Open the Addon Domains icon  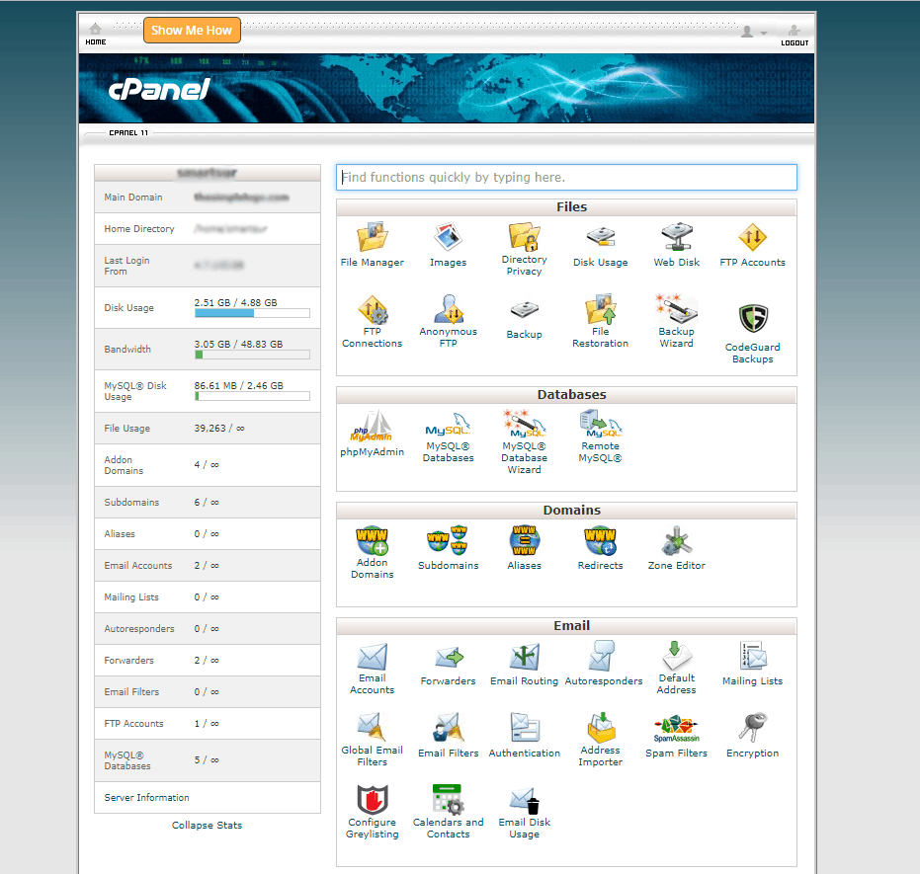point(373,540)
